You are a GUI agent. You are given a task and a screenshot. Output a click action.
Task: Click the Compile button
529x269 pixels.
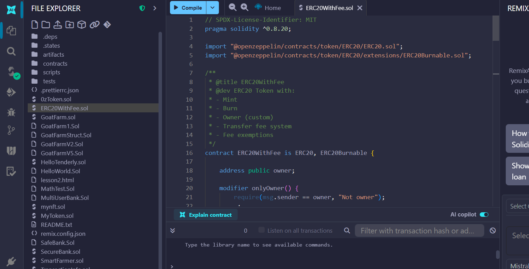[188, 8]
